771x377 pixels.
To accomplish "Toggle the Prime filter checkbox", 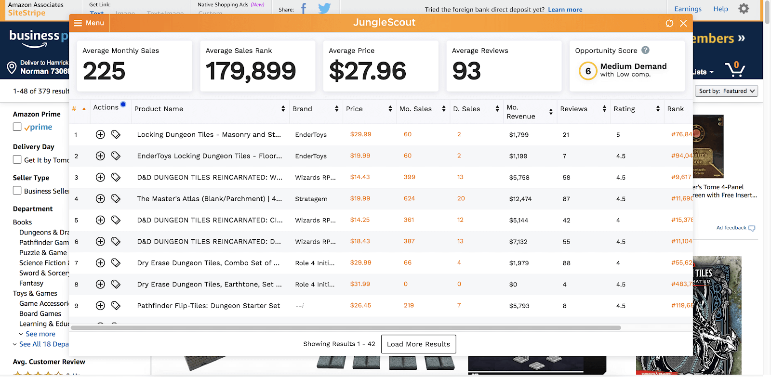I will click(17, 127).
